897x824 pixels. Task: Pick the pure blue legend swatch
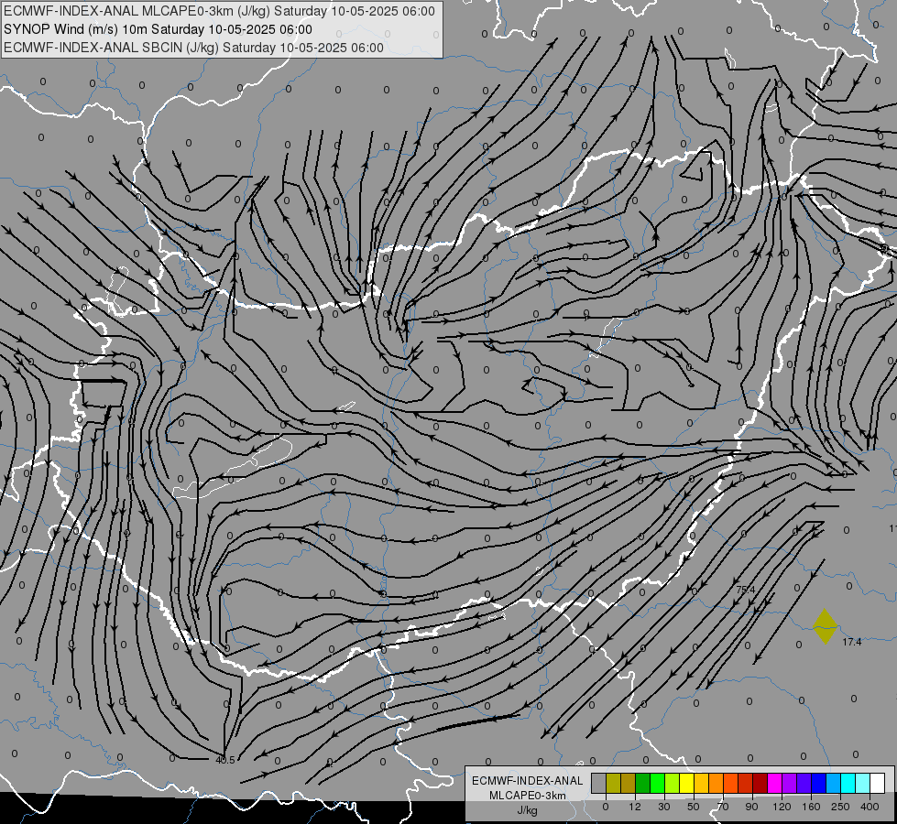pos(819,783)
